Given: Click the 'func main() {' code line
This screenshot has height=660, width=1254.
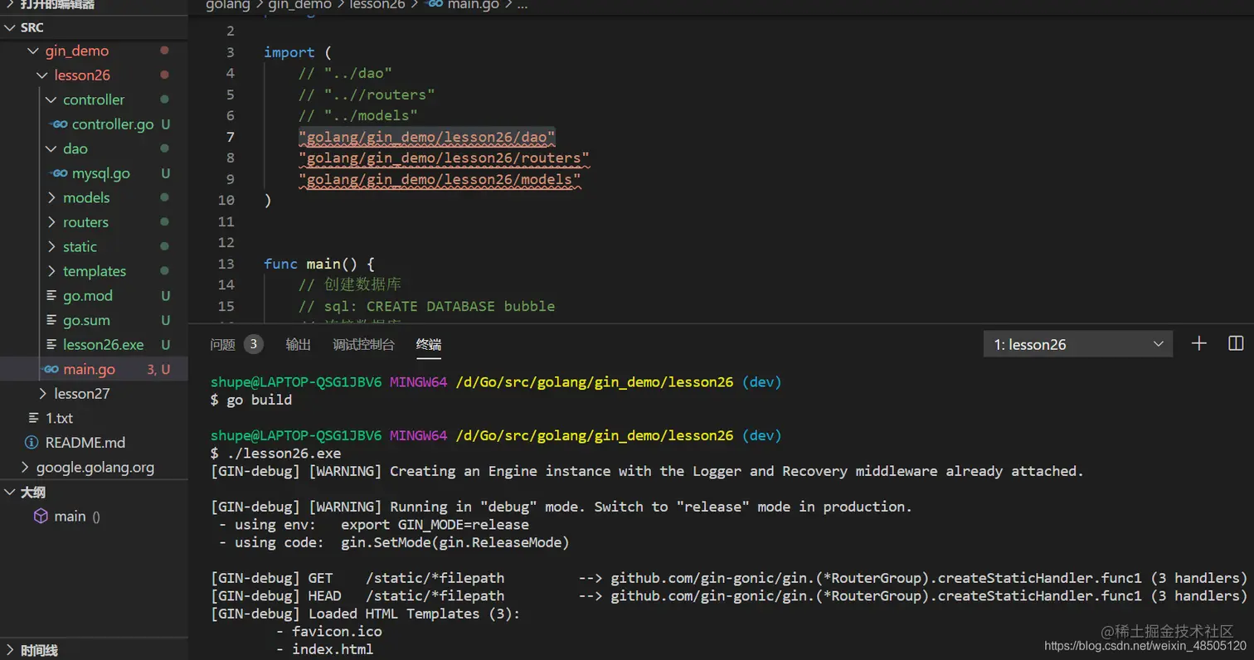Looking at the screenshot, I should 319,264.
